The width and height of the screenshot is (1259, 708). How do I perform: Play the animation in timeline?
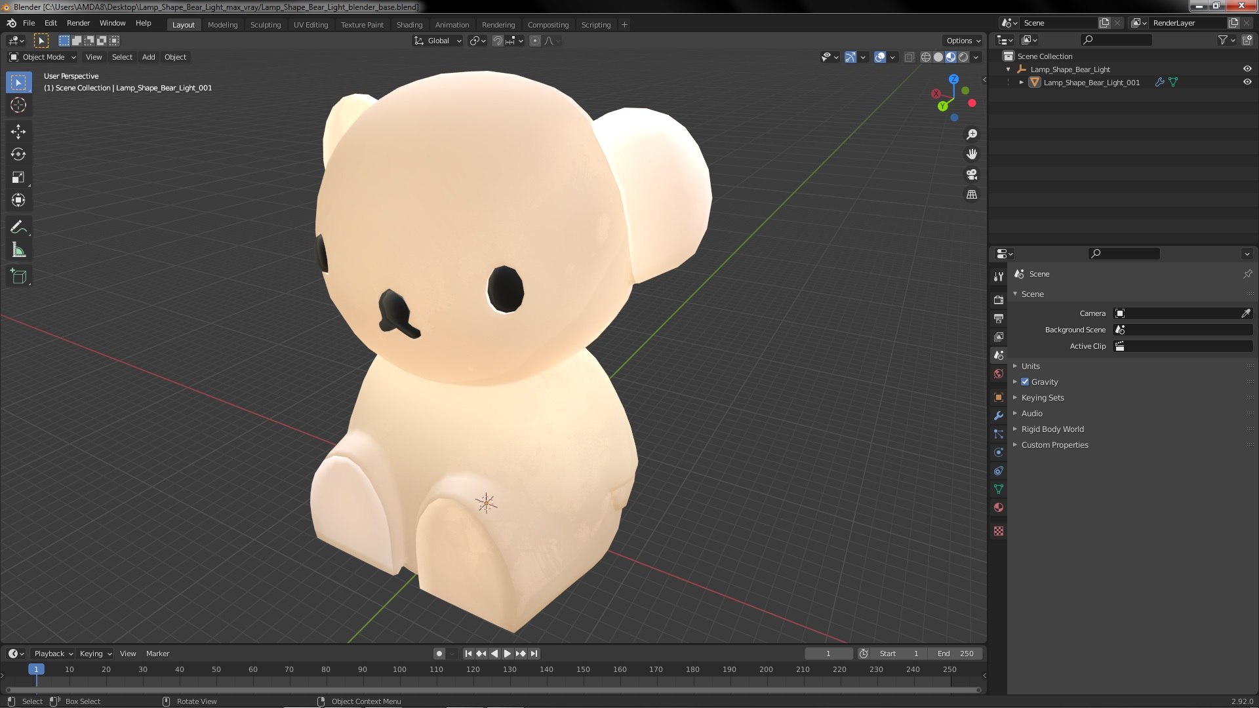coord(507,654)
